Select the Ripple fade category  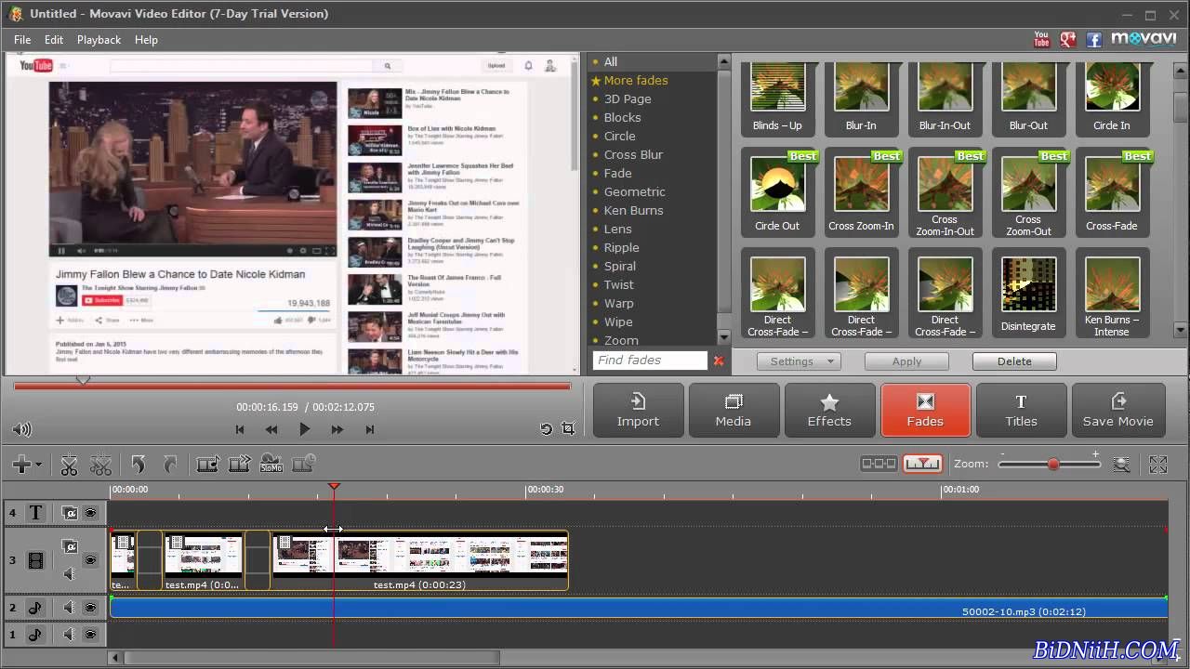[621, 247]
